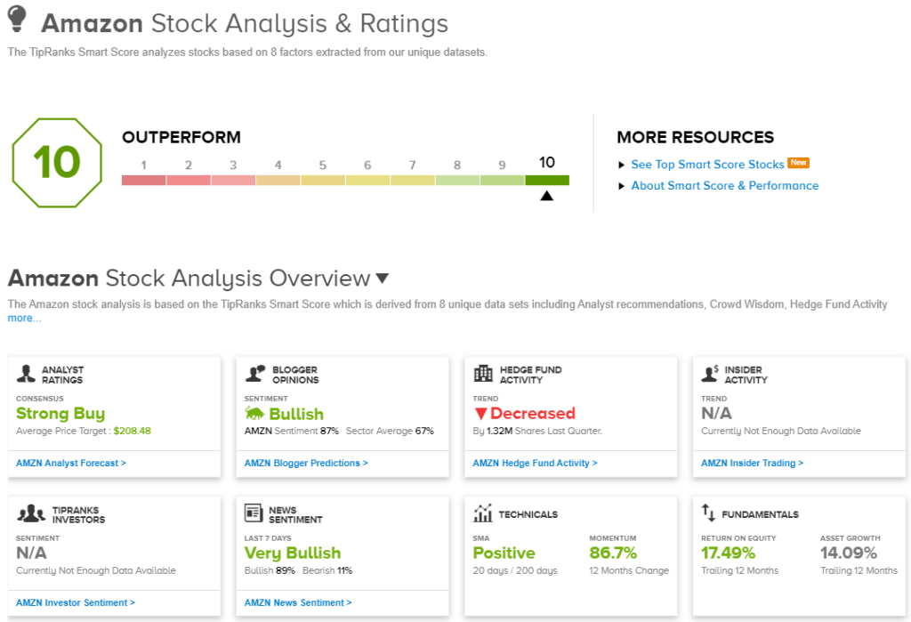
Task: Click the lightbulb icon beside Amazon heading
Action: [x=18, y=20]
